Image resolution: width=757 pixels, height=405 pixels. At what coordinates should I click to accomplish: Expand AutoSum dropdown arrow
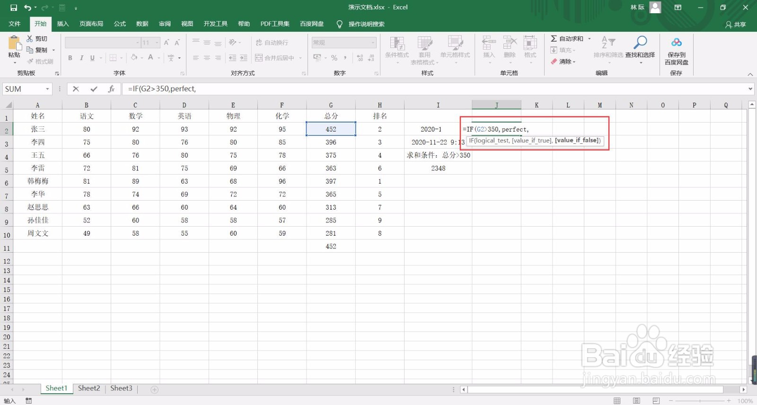[590, 39]
